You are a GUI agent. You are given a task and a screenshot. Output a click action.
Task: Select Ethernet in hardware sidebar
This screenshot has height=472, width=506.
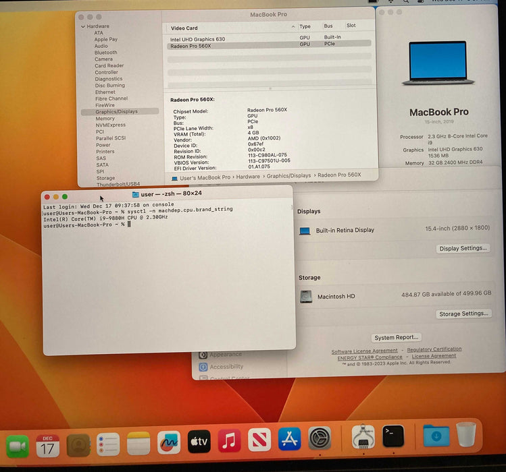(105, 92)
